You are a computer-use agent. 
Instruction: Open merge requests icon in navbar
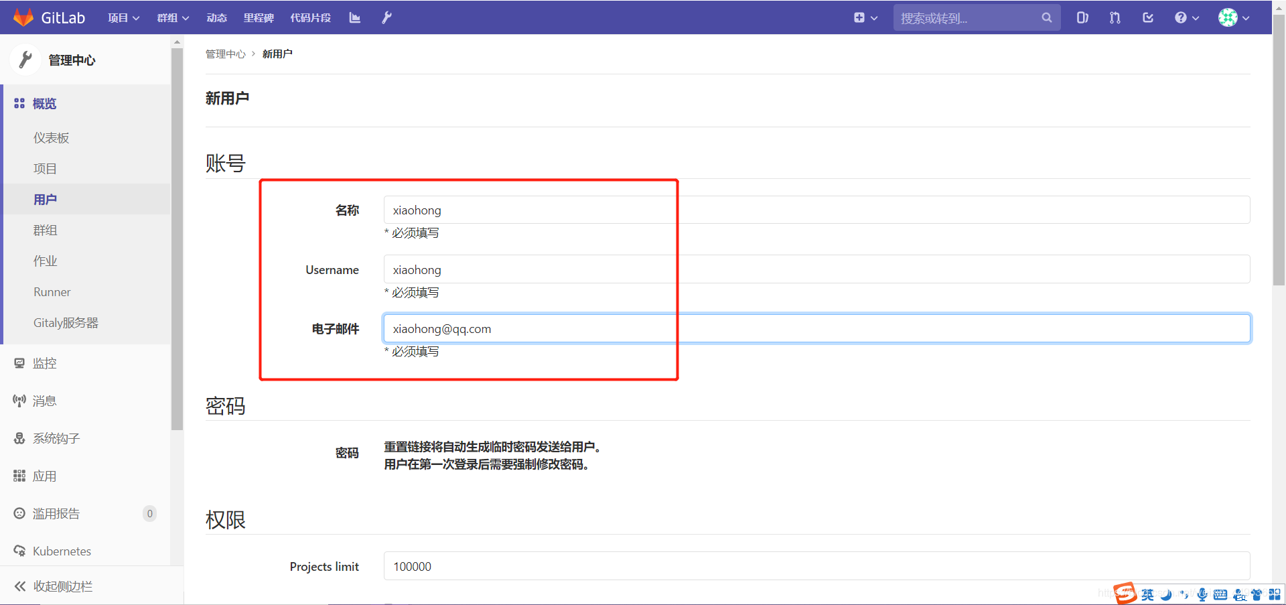click(x=1115, y=18)
